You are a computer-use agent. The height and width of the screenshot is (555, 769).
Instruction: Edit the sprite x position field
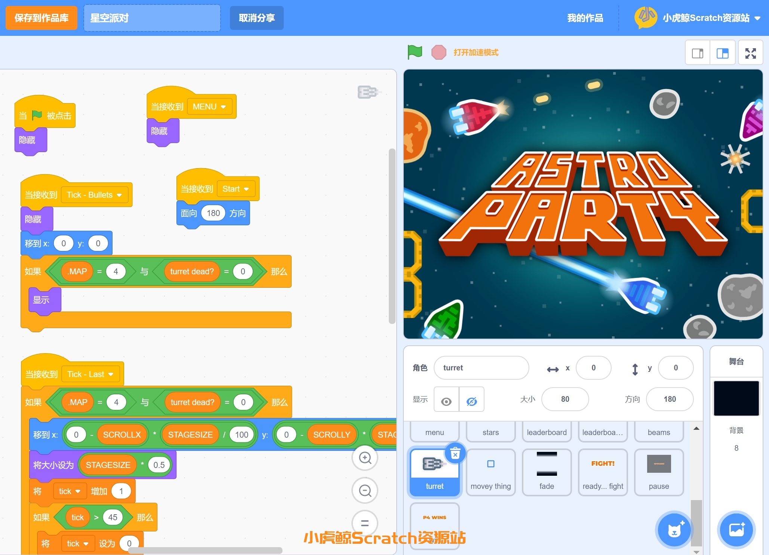(594, 368)
